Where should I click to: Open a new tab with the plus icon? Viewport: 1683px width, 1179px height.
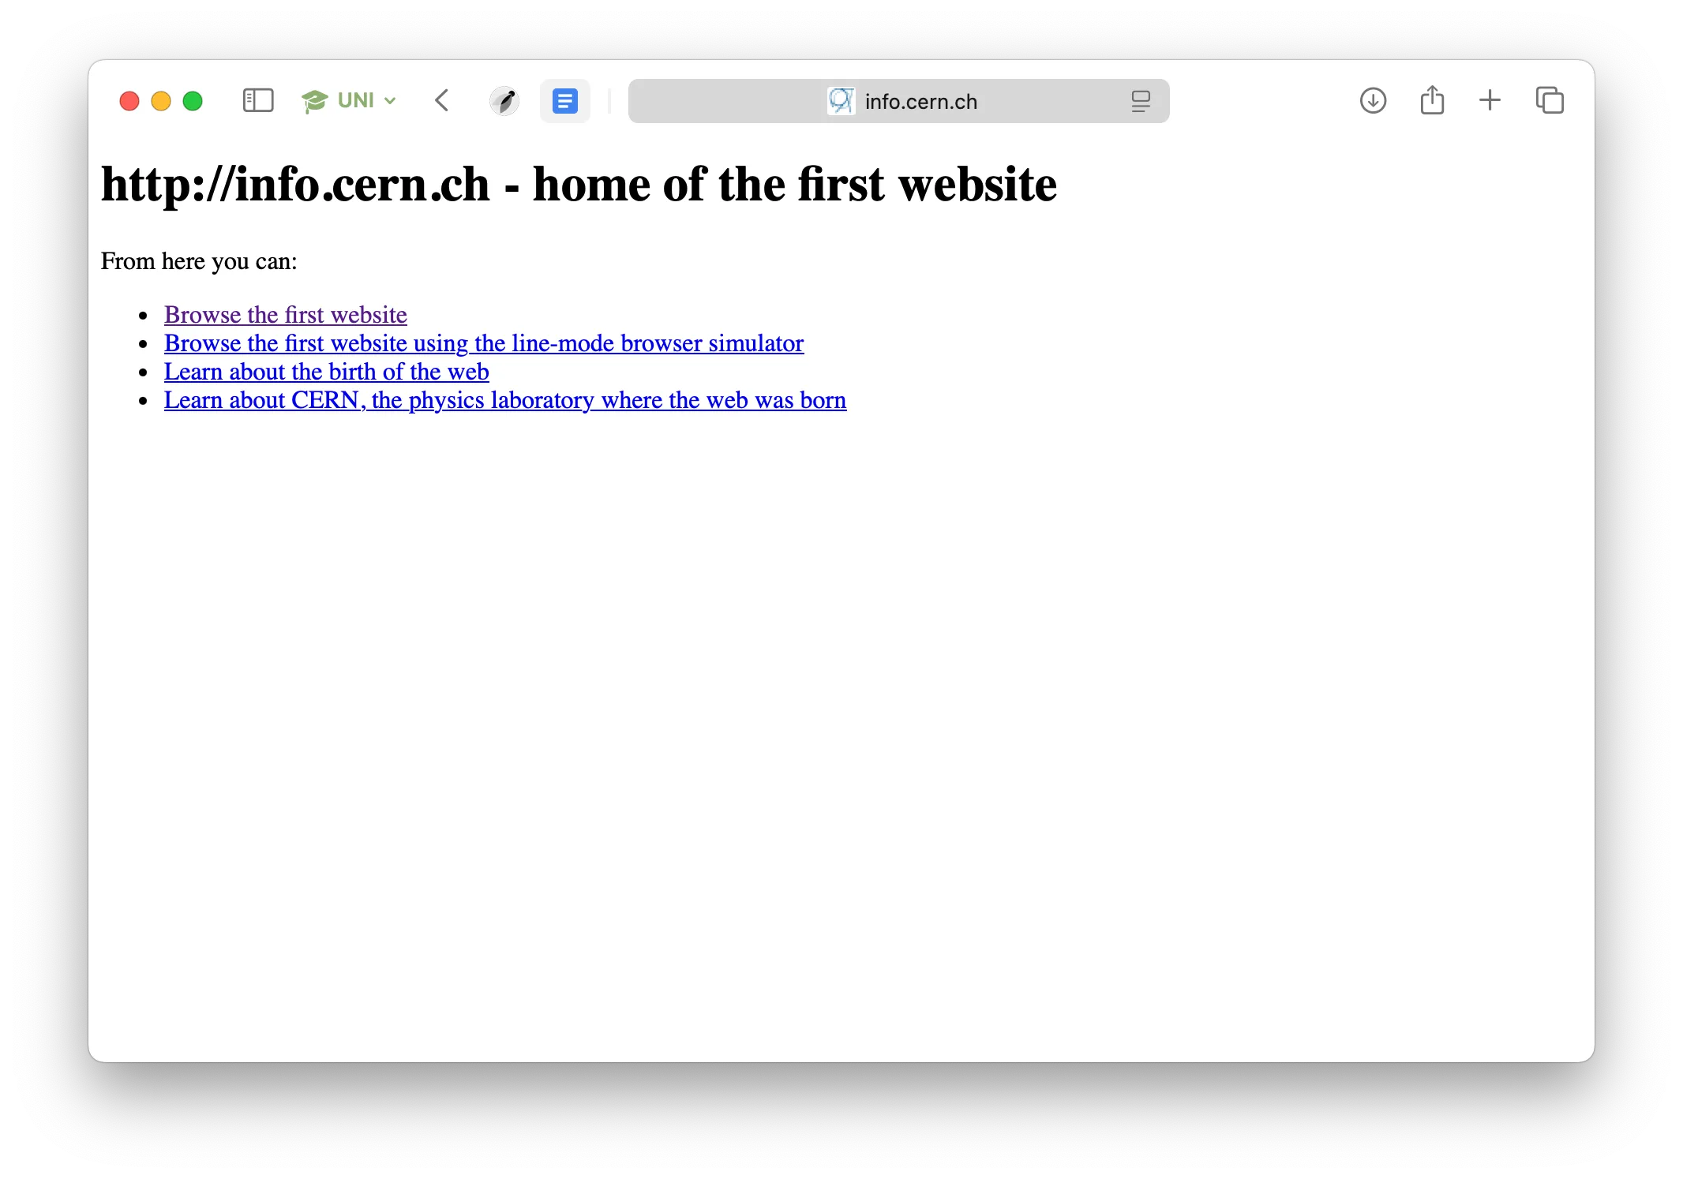click(1490, 100)
